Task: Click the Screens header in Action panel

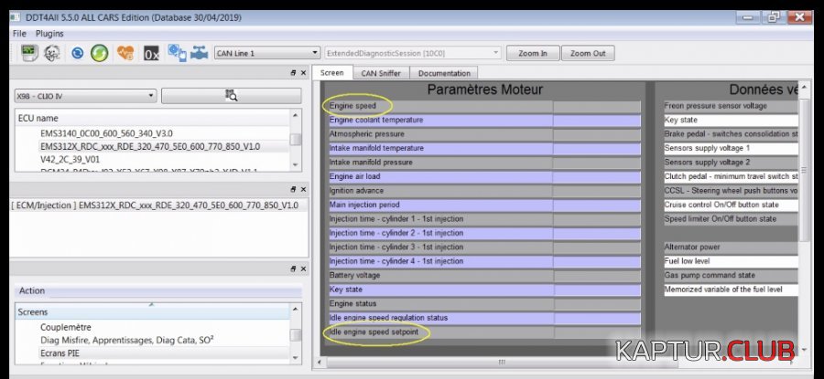Action: (x=152, y=312)
